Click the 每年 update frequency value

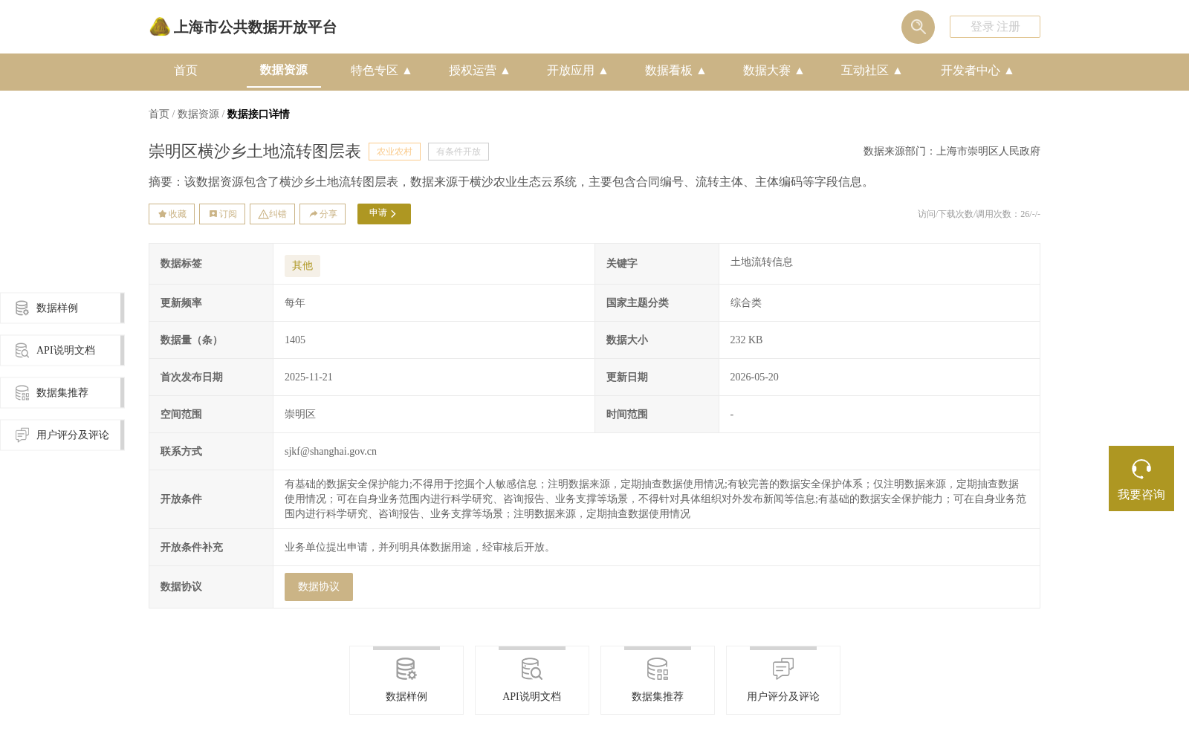pyautogui.click(x=295, y=302)
